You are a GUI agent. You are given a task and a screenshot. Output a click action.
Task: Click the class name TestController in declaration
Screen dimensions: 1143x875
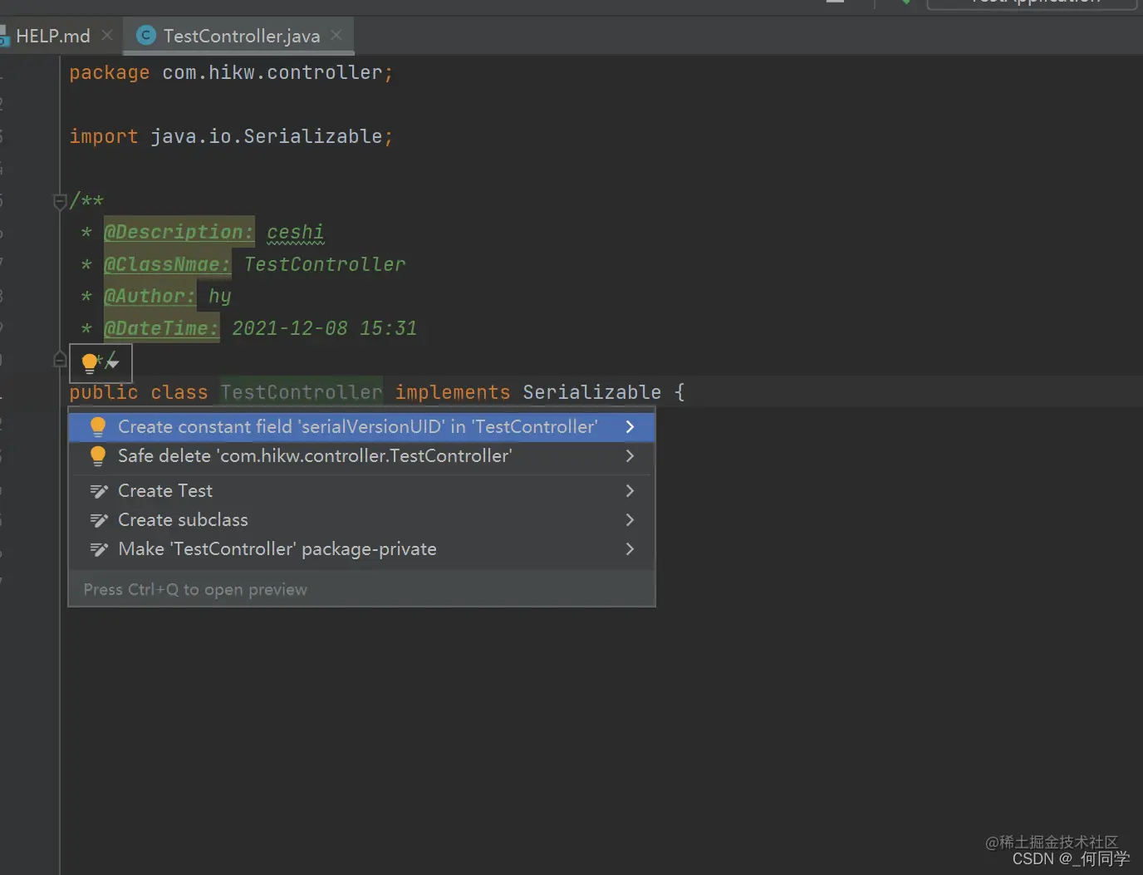(x=302, y=391)
